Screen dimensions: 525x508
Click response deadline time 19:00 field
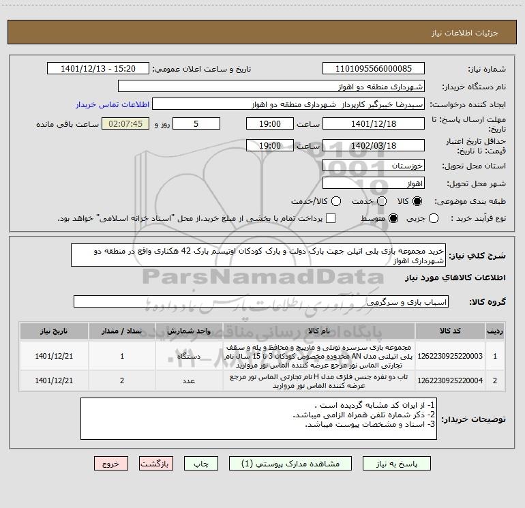point(270,123)
